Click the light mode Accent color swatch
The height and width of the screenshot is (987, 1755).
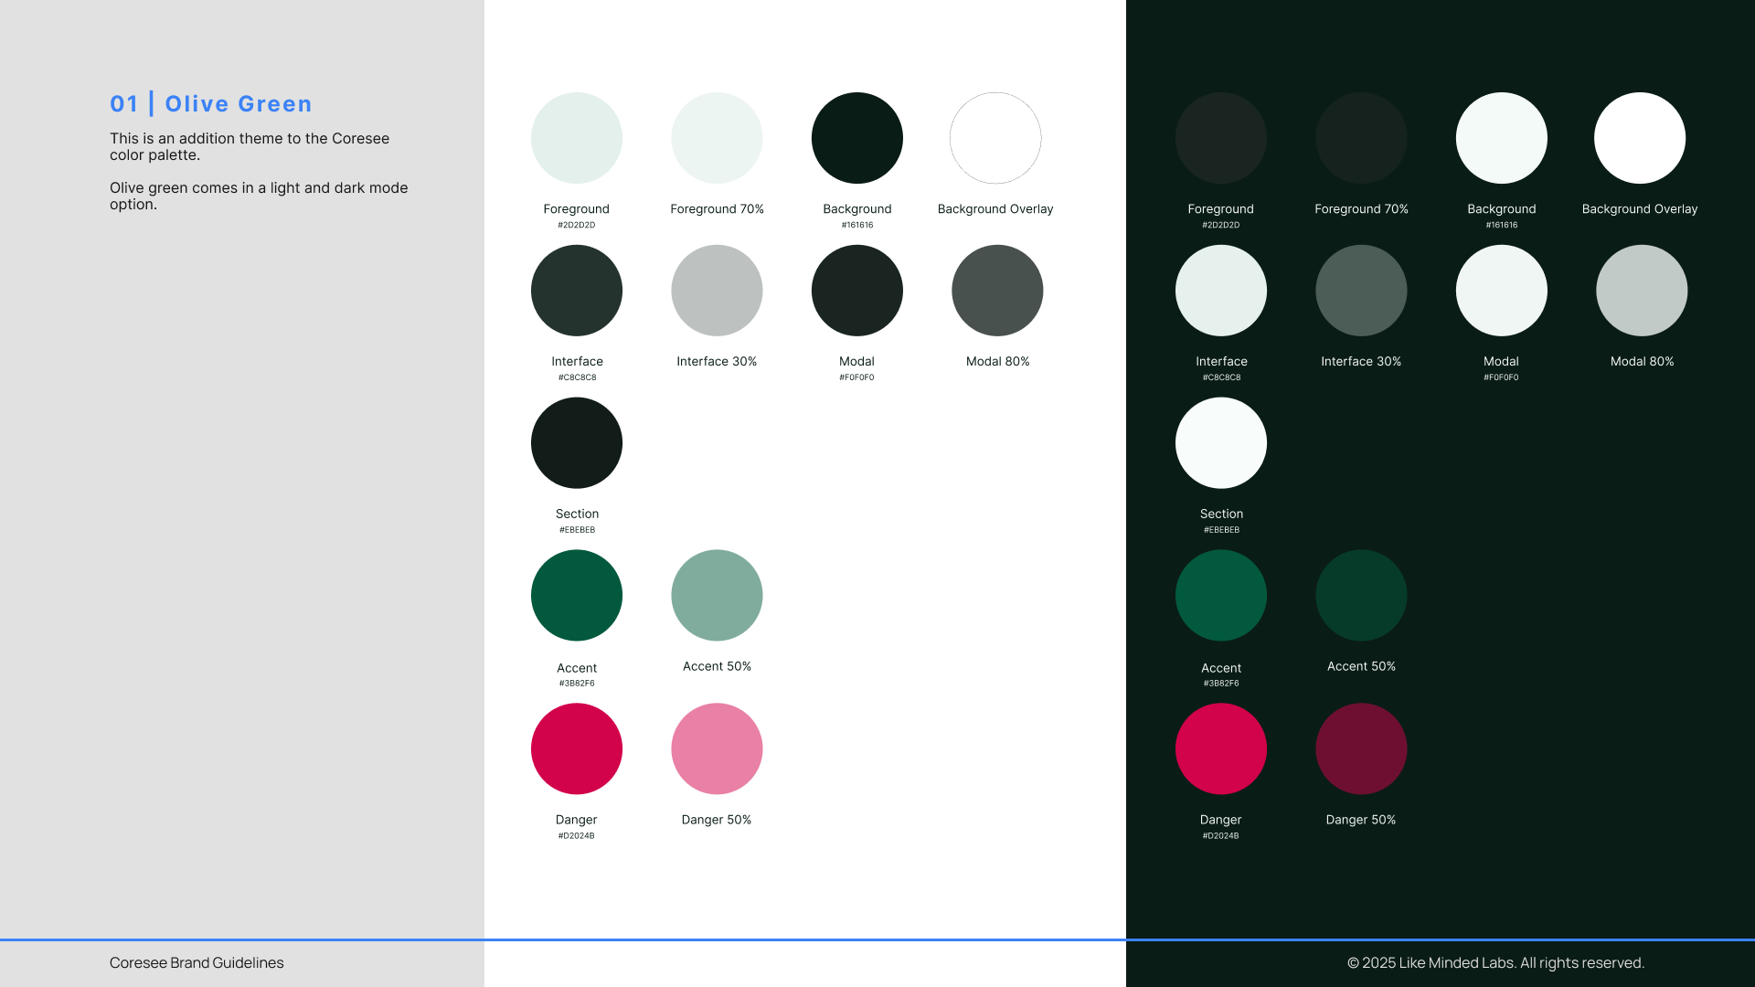pos(577,595)
